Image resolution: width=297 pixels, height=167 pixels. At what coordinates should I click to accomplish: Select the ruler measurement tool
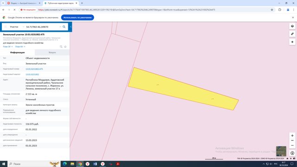coord(292,34)
